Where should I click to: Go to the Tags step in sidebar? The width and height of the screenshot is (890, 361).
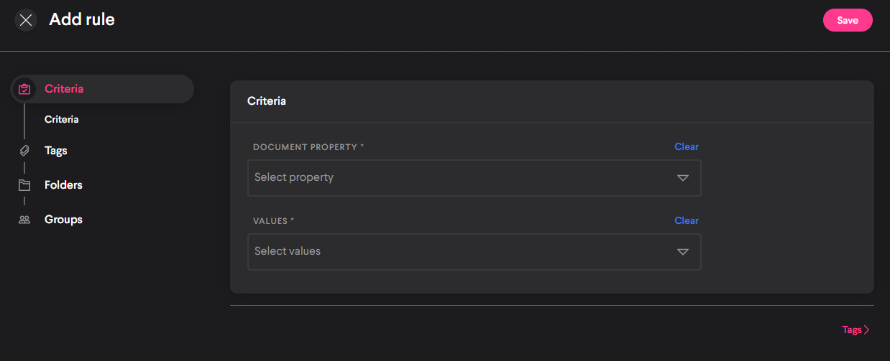pyautogui.click(x=56, y=151)
